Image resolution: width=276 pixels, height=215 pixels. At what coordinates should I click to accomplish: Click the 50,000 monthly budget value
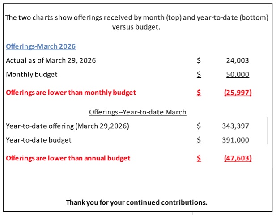click(238, 75)
